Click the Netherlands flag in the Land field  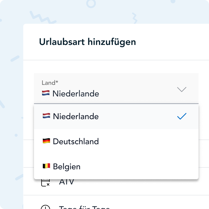click(x=46, y=93)
